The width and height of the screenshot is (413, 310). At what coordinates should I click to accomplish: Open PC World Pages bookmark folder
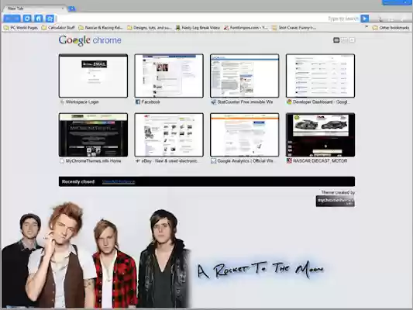(x=21, y=28)
